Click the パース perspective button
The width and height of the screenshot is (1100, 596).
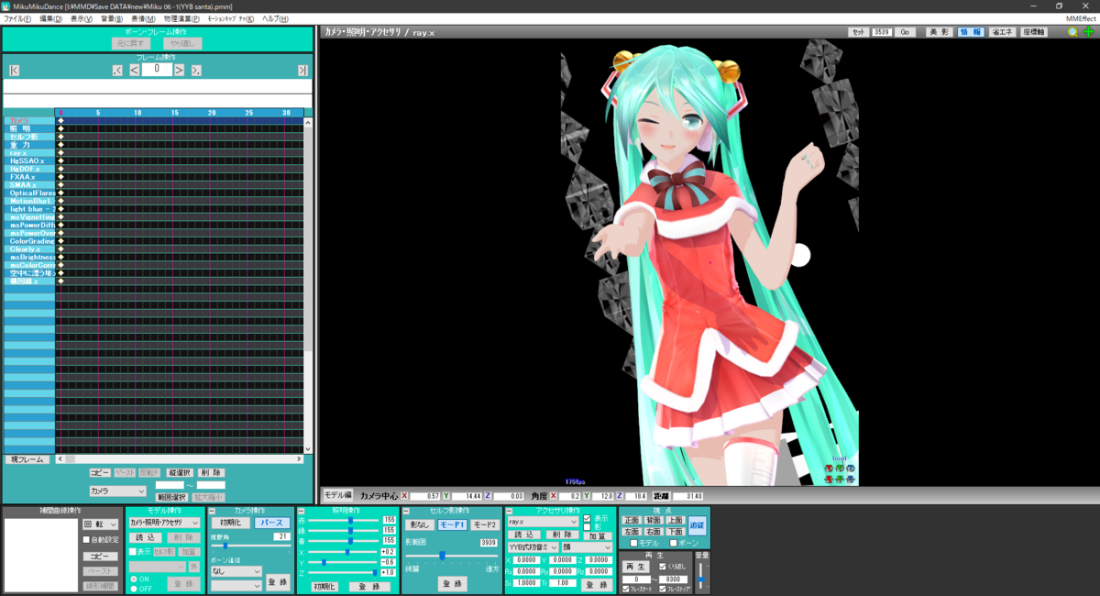tap(272, 523)
